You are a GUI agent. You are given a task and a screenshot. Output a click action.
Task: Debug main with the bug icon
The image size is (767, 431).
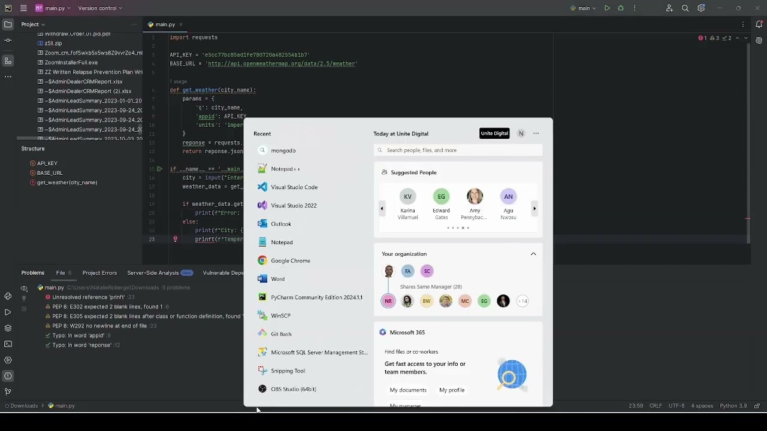pos(621,8)
